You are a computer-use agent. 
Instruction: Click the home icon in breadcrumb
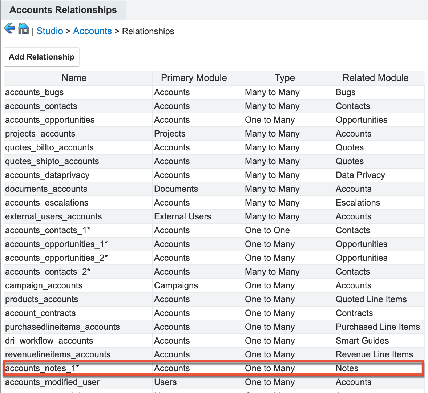pos(24,28)
